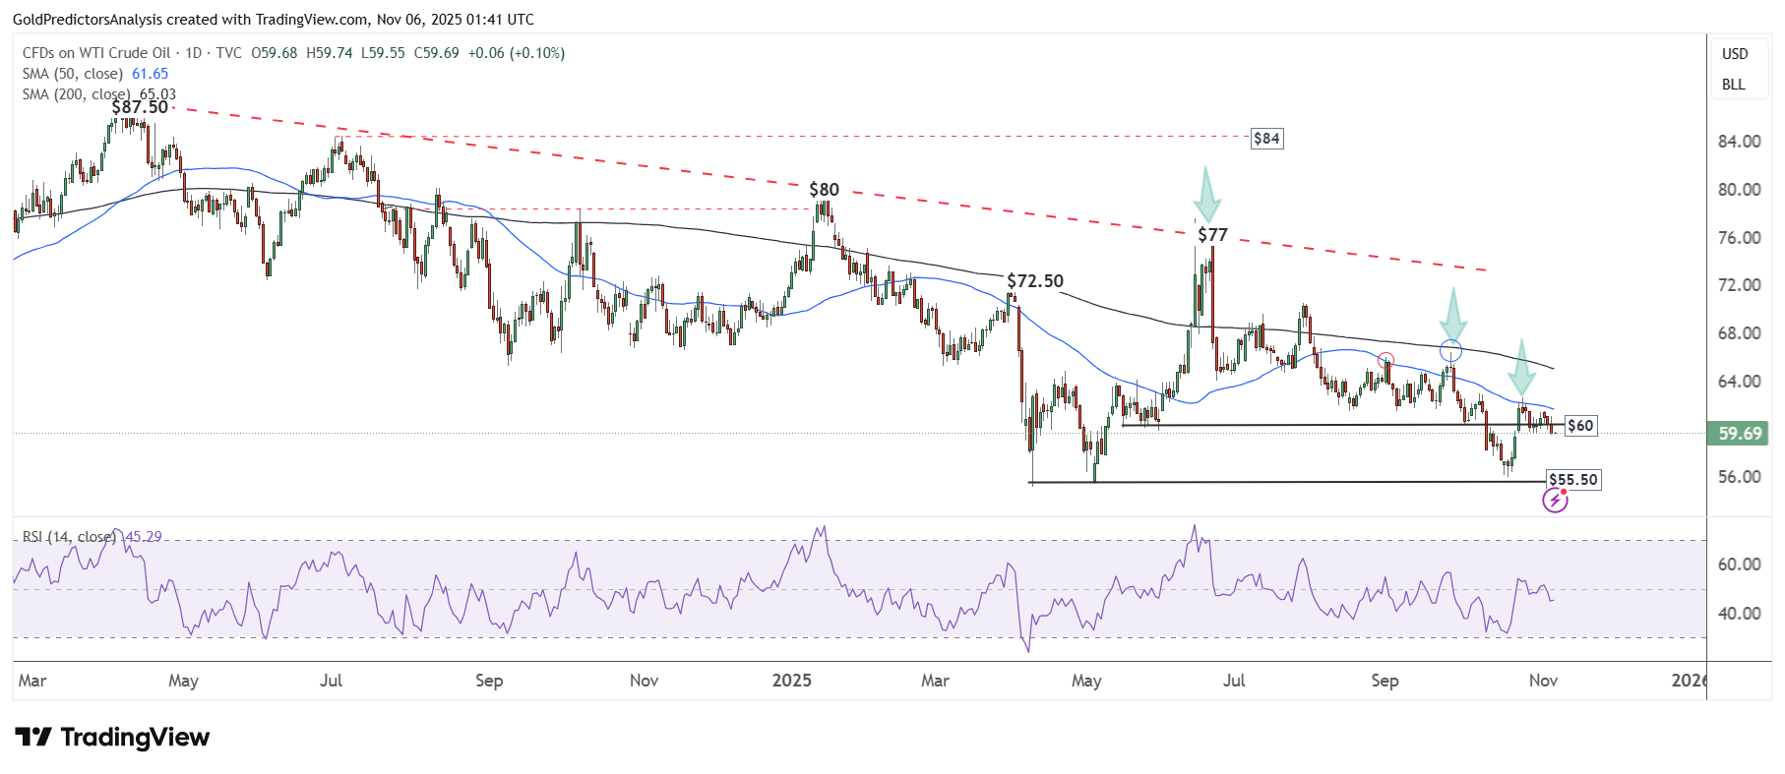Click the purple lightning bolt event icon
The width and height of the screenshot is (1785, 774).
coord(1554,501)
